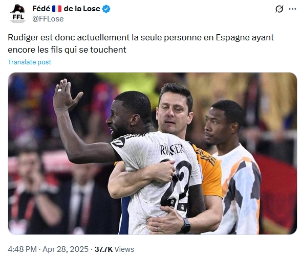Open the 37.7K Views count
Screen dimensions: 300x259
[x=114, y=249]
